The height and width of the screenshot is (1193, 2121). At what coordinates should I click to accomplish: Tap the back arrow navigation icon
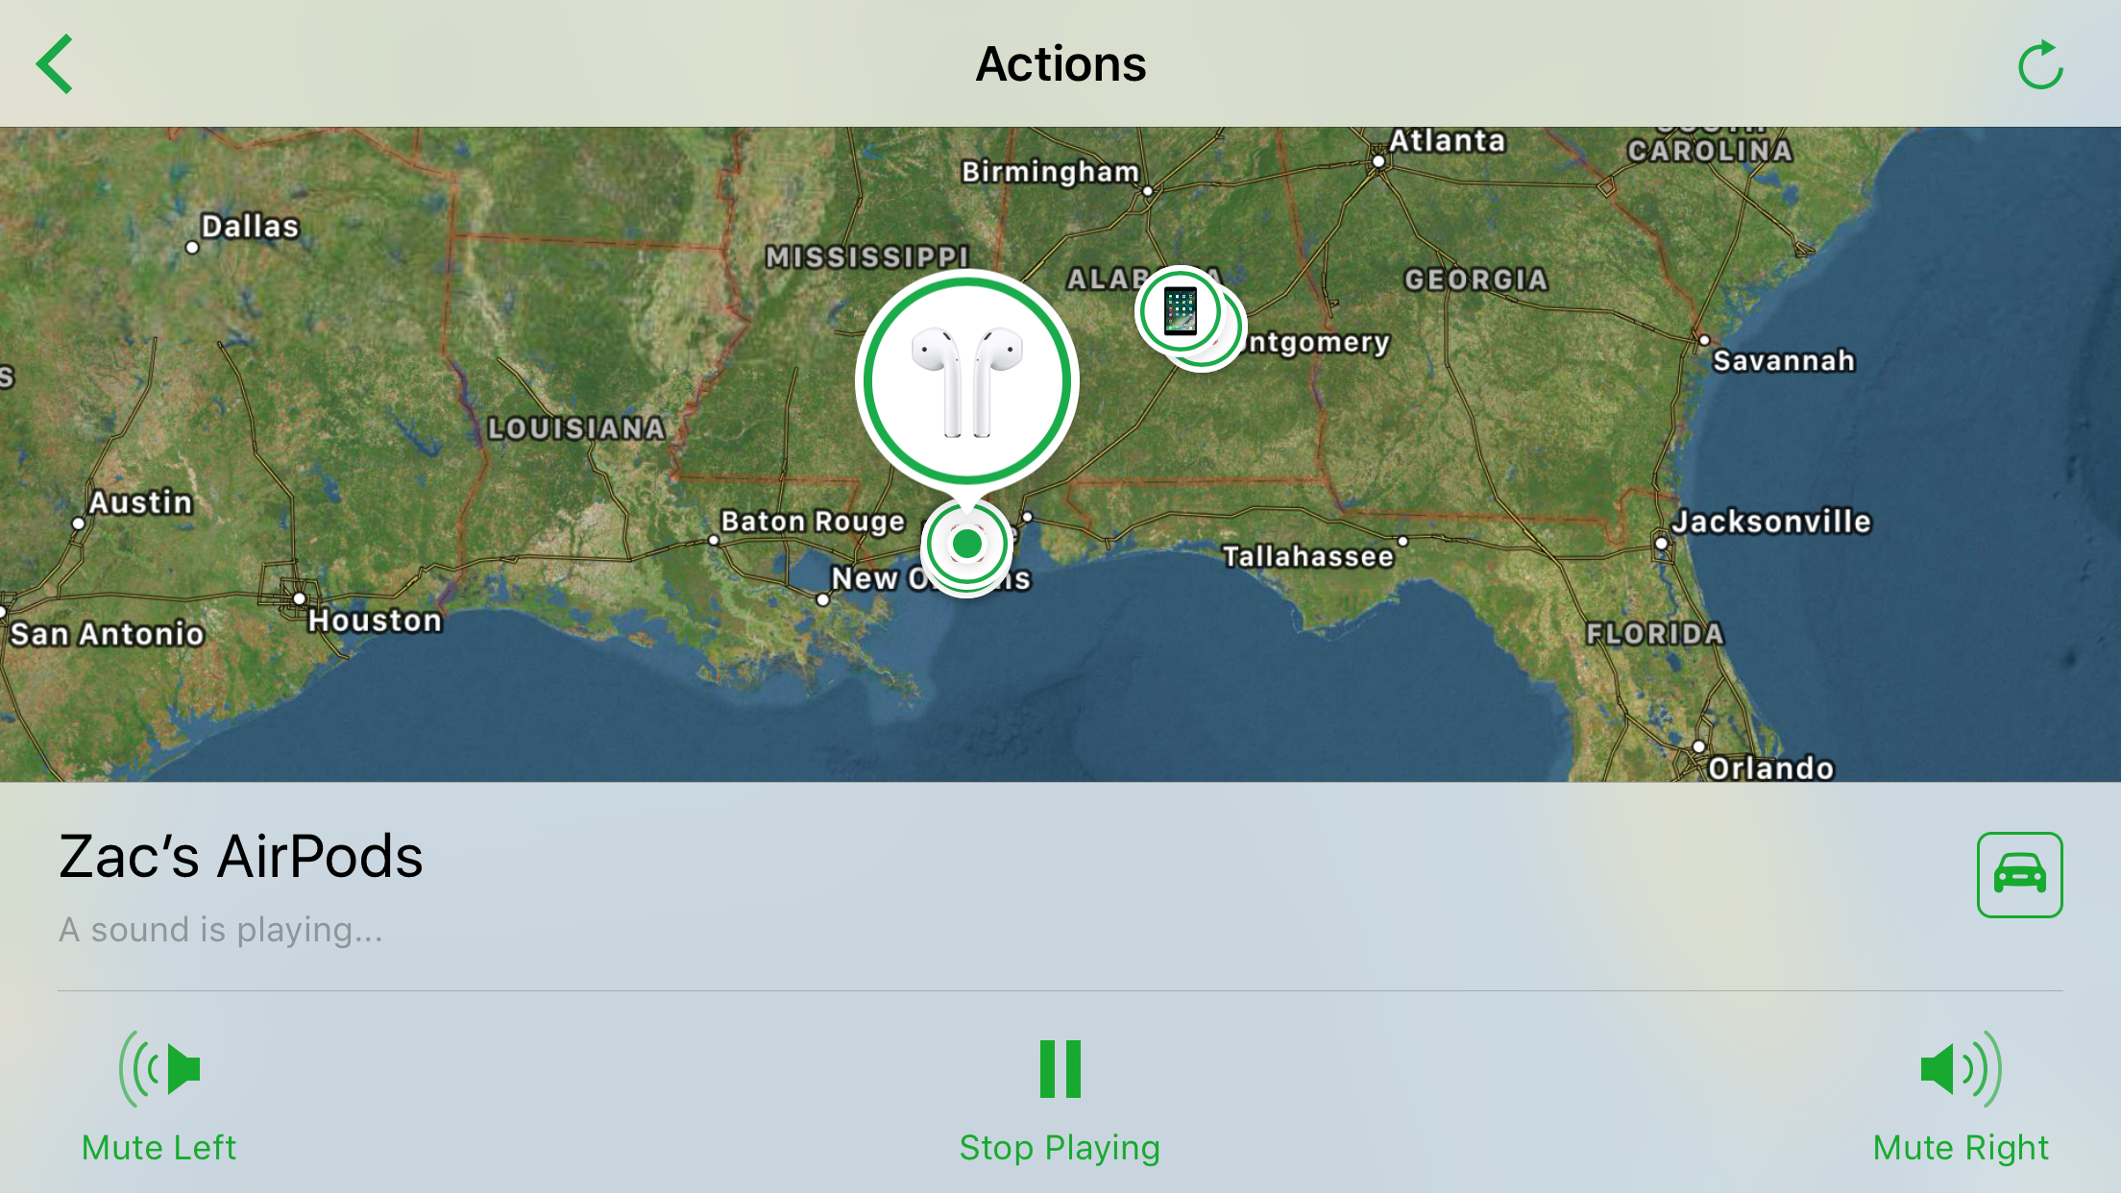click(x=53, y=64)
